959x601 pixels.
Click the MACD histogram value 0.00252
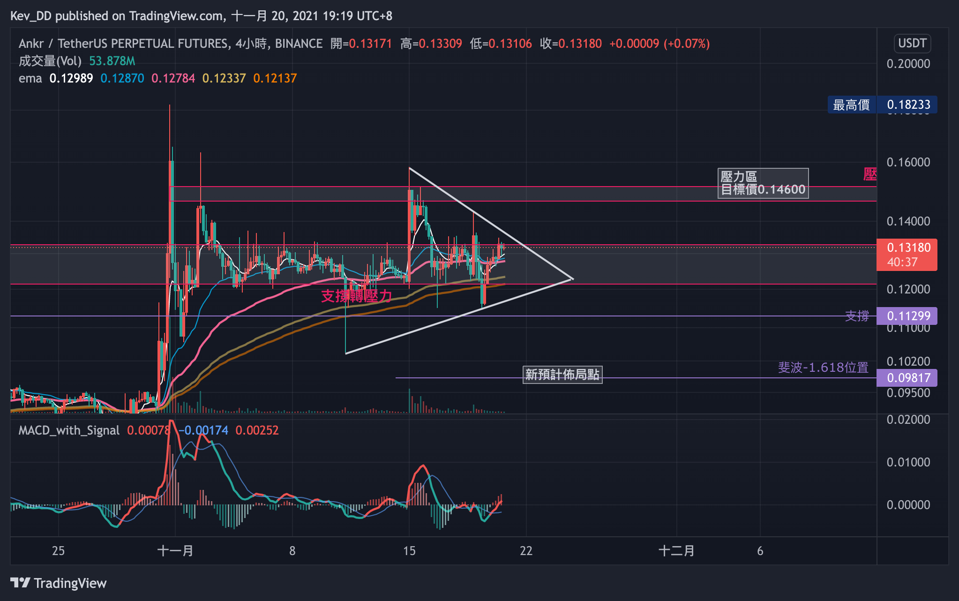pos(257,430)
